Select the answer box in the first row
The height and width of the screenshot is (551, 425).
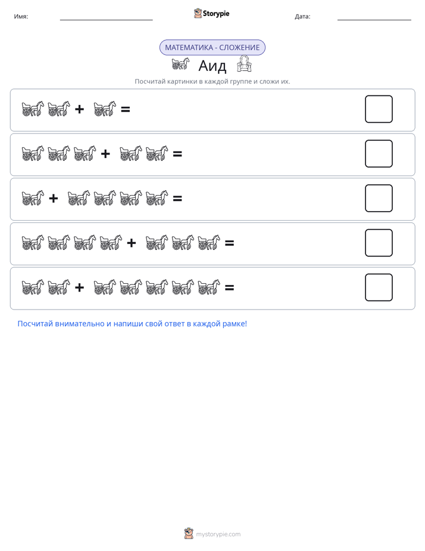tap(379, 109)
